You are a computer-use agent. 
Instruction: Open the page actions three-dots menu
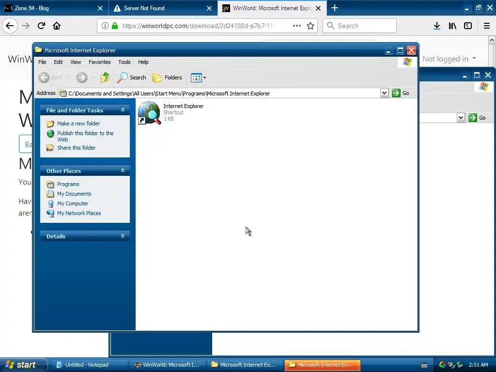coord(297,26)
